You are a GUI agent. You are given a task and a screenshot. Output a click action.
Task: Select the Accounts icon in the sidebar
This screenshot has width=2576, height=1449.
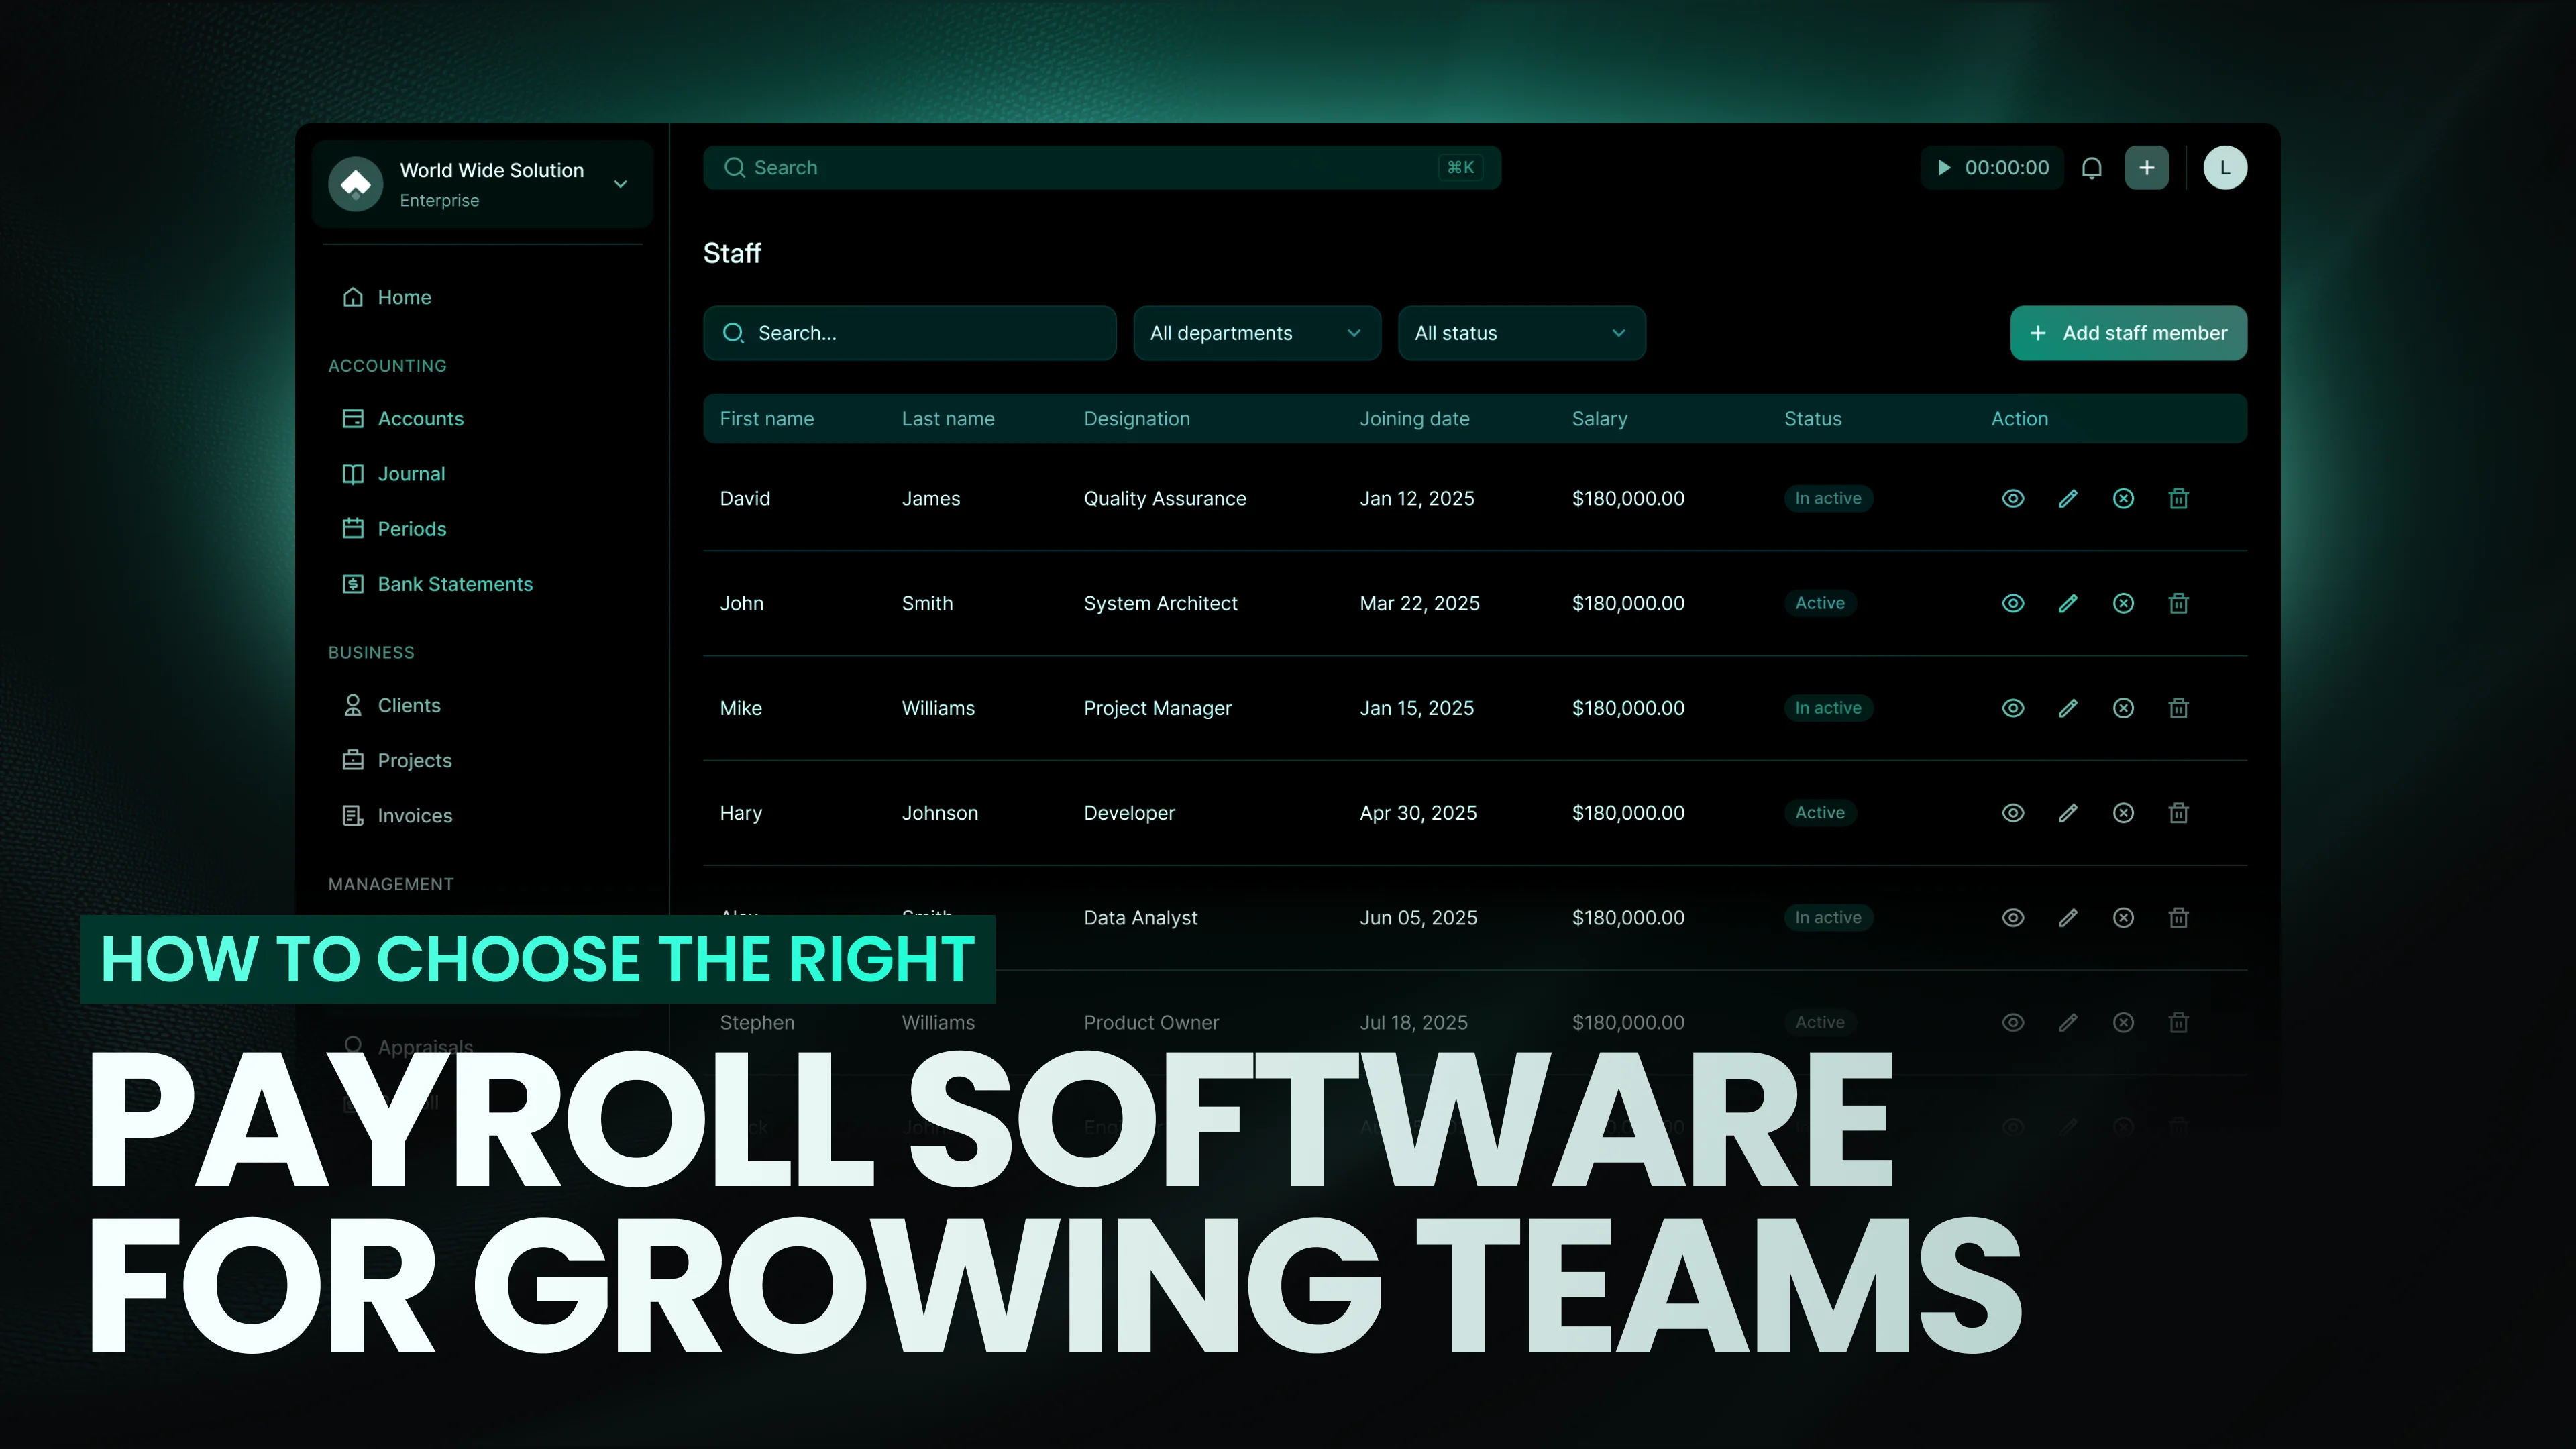[x=353, y=418]
